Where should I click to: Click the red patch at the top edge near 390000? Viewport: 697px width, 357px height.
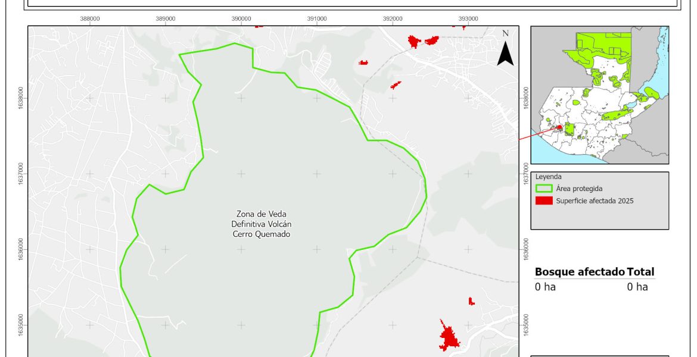coord(259,26)
